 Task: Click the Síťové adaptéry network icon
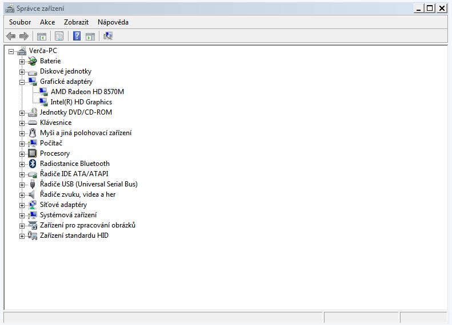pos(33,205)
